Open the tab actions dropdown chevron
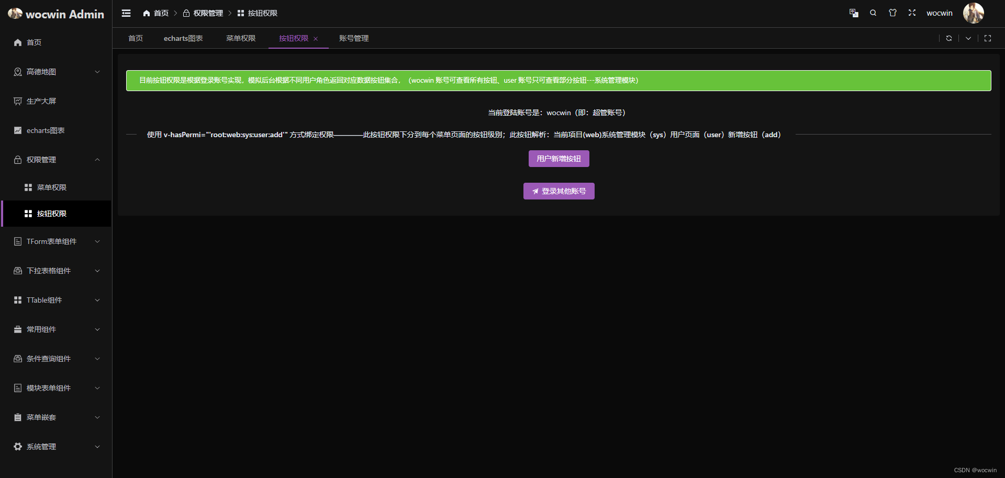The height and width of the screenshot is (478, 1005). pyautogui.click(x=968, y=38)
